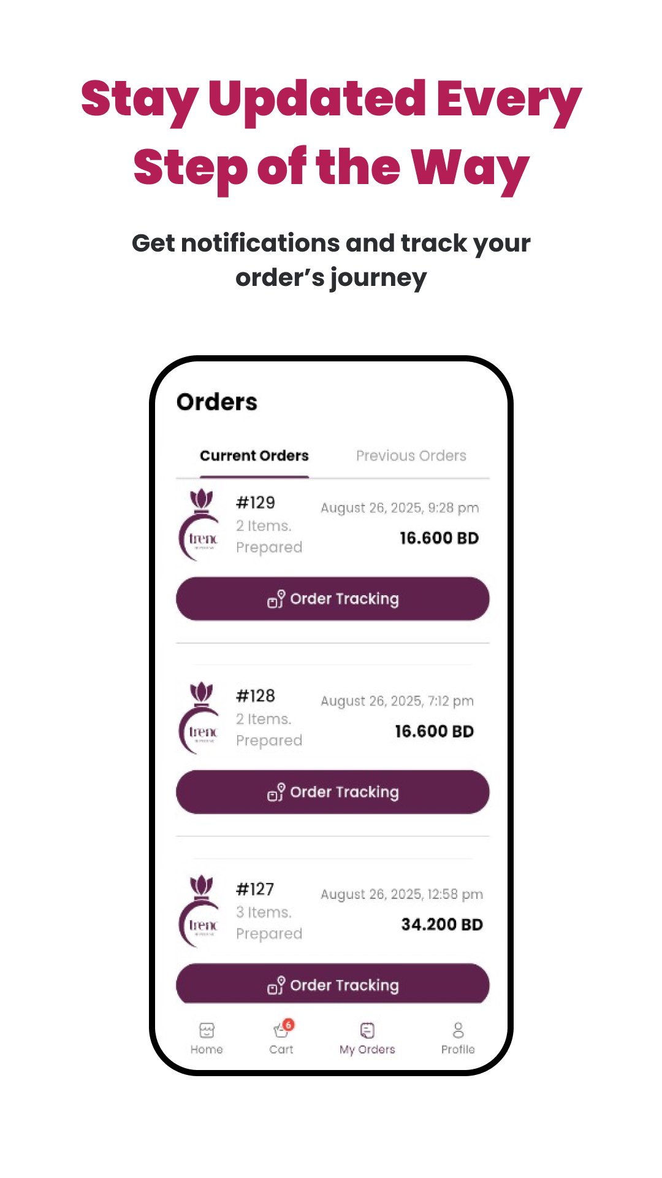Click the tracking pin icon on #128's button

(276, 792)
